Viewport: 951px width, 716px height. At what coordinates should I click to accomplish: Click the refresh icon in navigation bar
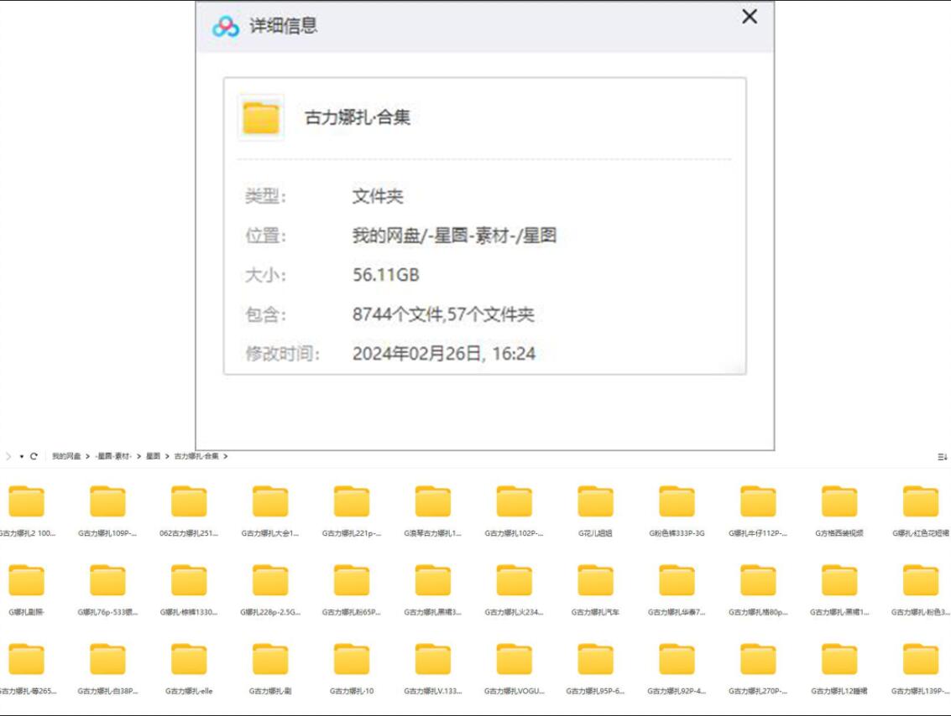click(34, 456)
